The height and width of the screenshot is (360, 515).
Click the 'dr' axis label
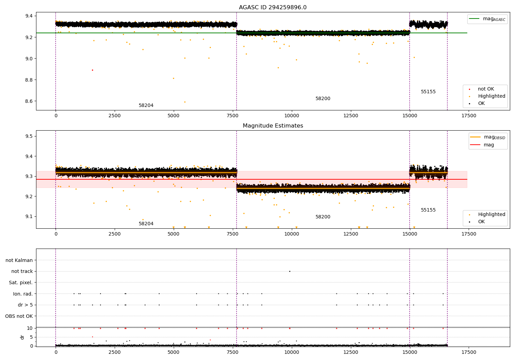tap(22, 337)
